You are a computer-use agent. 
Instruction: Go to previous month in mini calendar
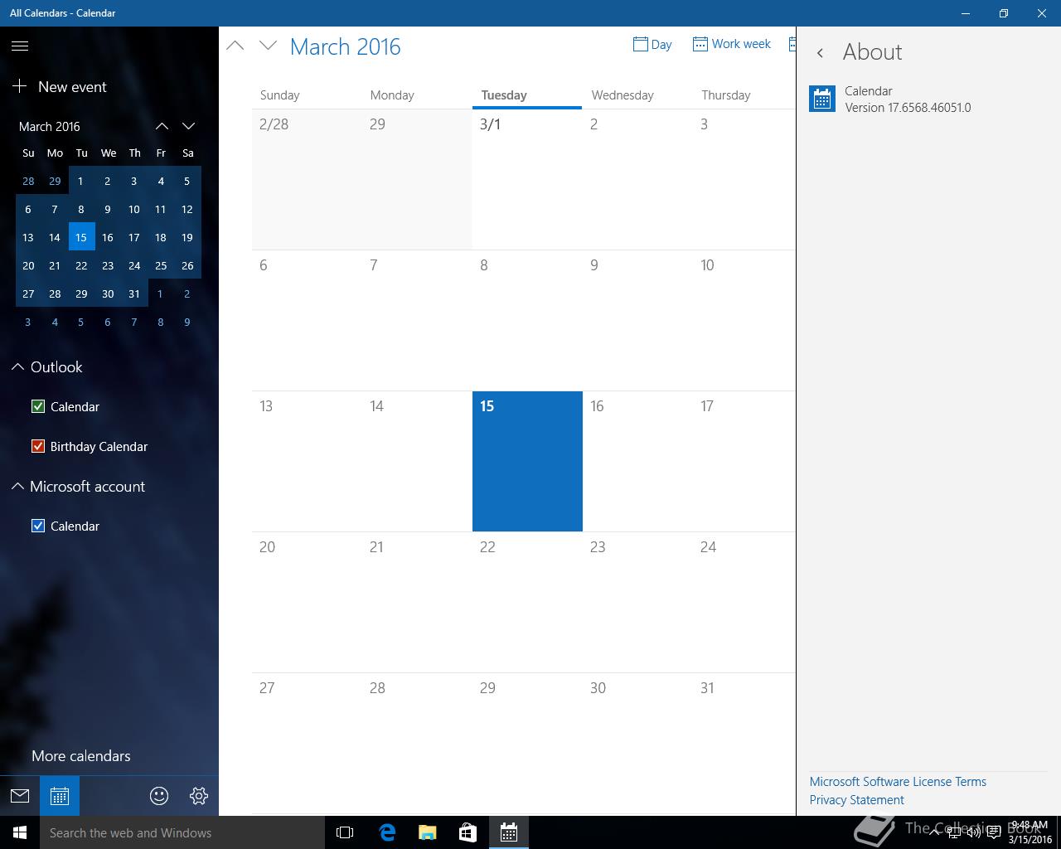click(x=162, y=126)
